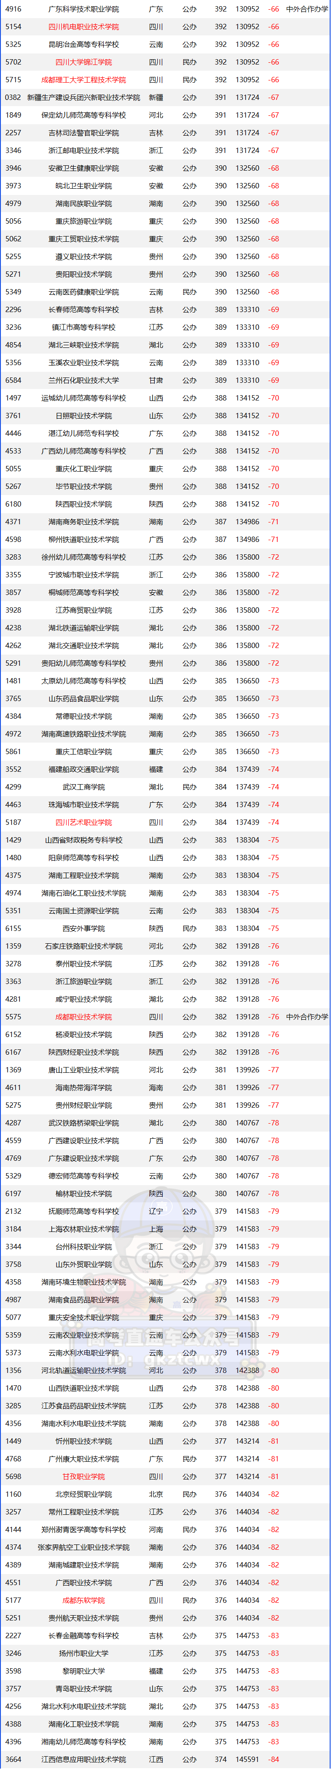Click school name 湖北交通职业技术学院
This screenshot has width=331, height=1769.
coord(84,645)
